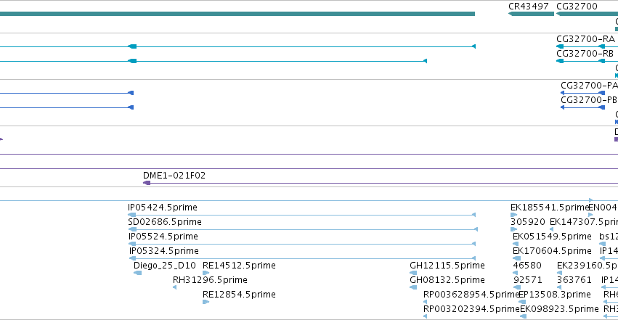The width and height of the screenshot is (618, 320).
Task: Click the EK185541.5prime EST arrow
Action: point(513,215)
